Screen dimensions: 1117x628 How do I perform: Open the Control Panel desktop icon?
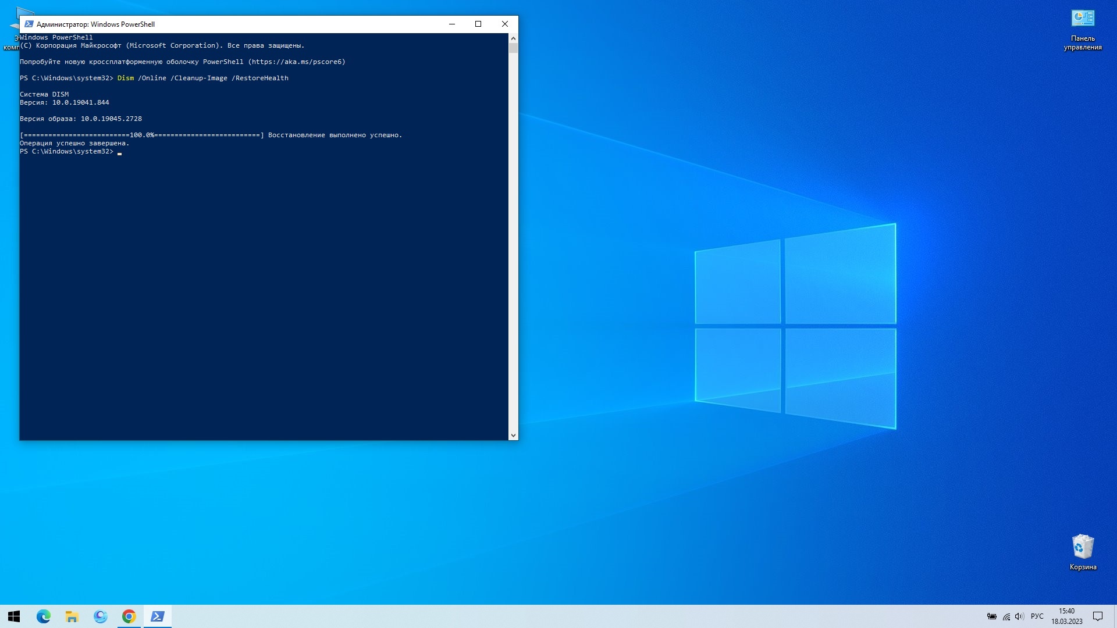[x=1083, y=30]
